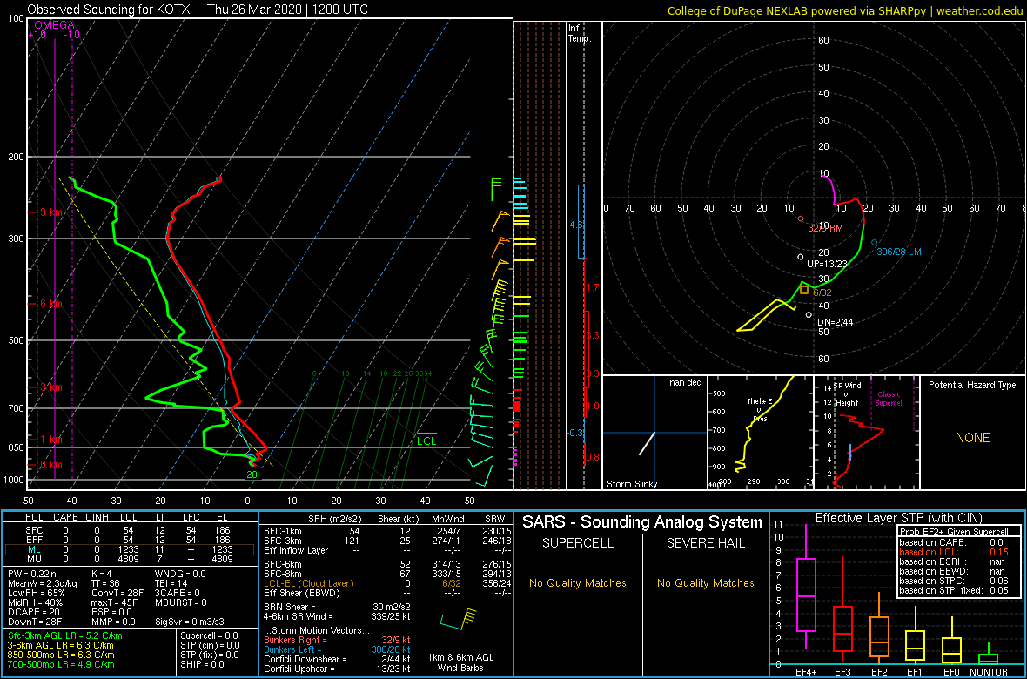Click the Corfidi Downshear = 2/44 kt line
The height and width of the screenshot is (679, 1027).
pyautogui.click(x=337, y=659)
